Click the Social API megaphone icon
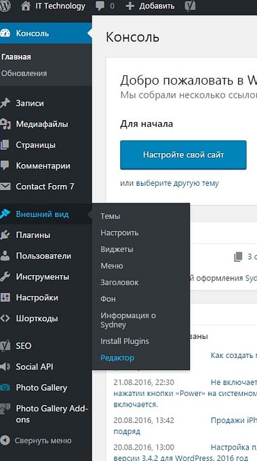This screenshot has height=461, width=257. (5, 367)
